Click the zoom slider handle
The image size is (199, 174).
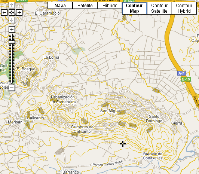(12, 42)
